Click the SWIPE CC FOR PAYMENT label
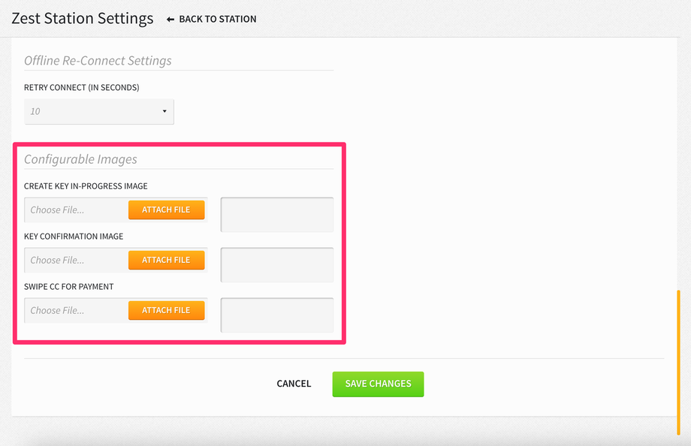 pos(69,287)
